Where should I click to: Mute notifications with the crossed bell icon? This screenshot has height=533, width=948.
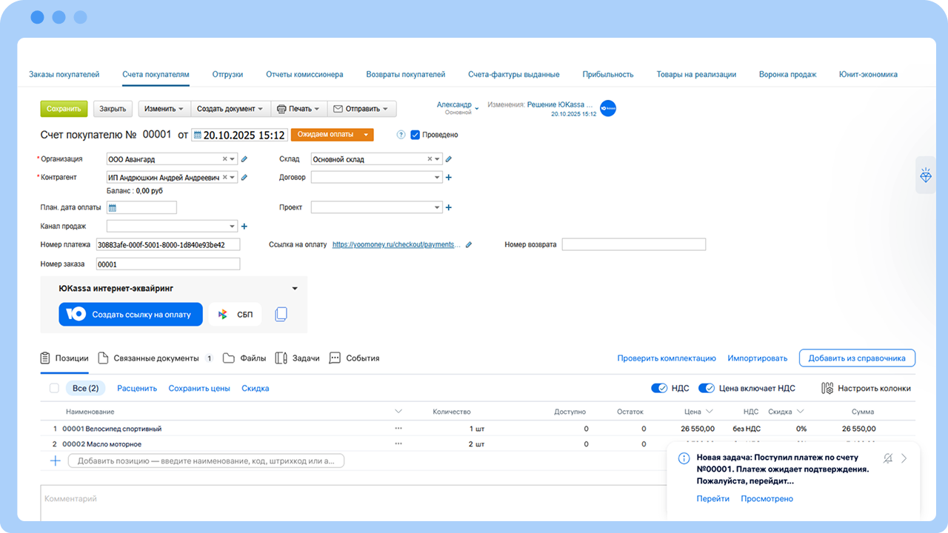tap(888, 459)
